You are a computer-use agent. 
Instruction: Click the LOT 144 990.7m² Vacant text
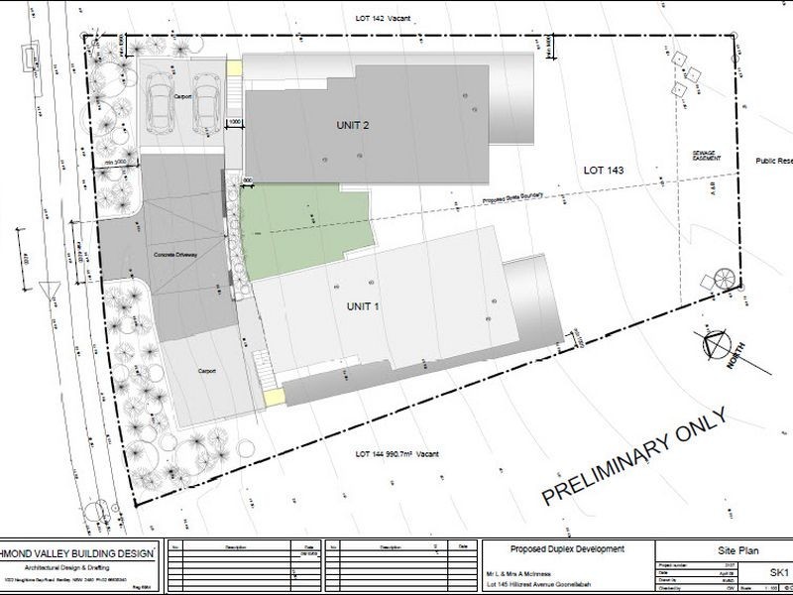click(397, 454)
